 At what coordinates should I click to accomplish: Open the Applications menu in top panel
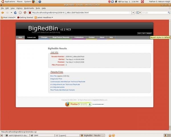pos(8,1)
